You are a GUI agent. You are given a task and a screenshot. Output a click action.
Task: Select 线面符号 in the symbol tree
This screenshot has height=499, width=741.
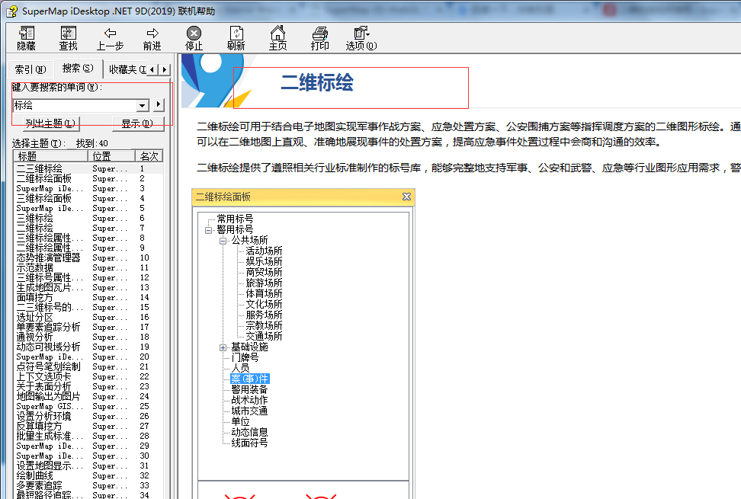(x=249, y=443)
